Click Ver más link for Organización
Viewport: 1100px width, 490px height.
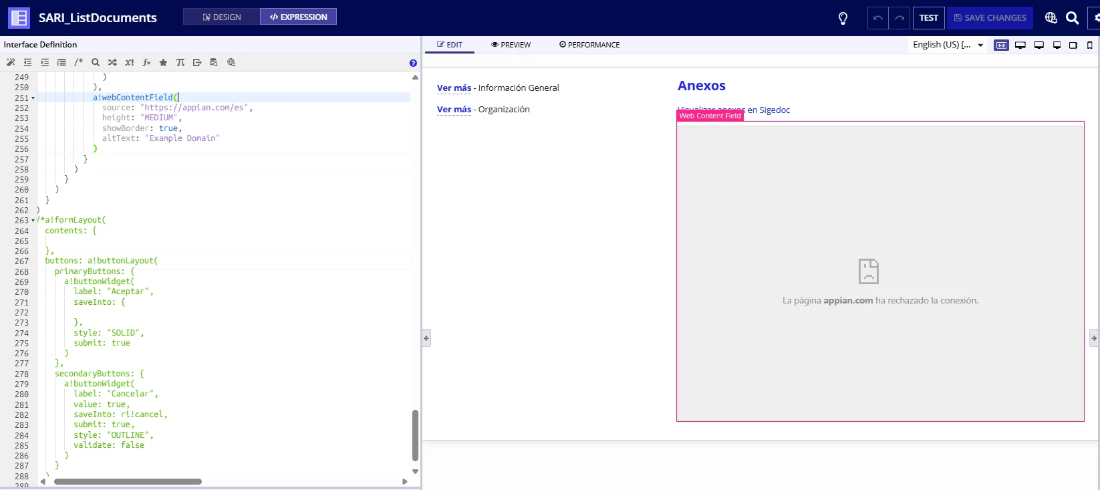coord(454,109)
